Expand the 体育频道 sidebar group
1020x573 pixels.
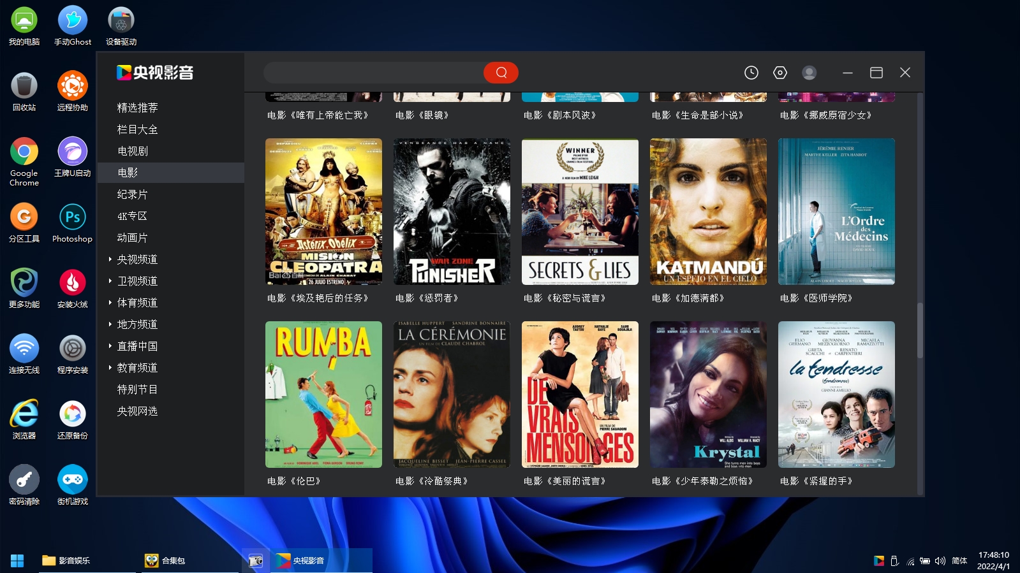110,303
